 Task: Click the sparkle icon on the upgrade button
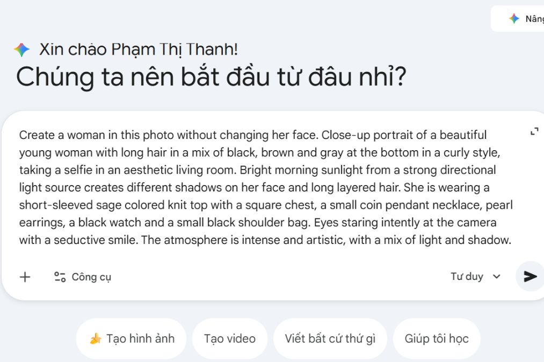coord(514,19)
